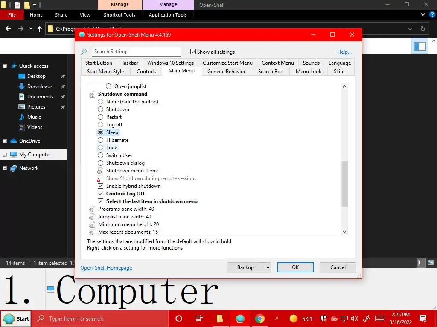Screen dimensions: 437x327
Task: Select the Log off radio option
Action: (x=100, y=125)
